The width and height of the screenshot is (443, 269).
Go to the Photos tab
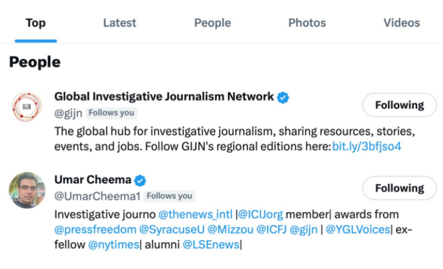click(x=307, y=23)
